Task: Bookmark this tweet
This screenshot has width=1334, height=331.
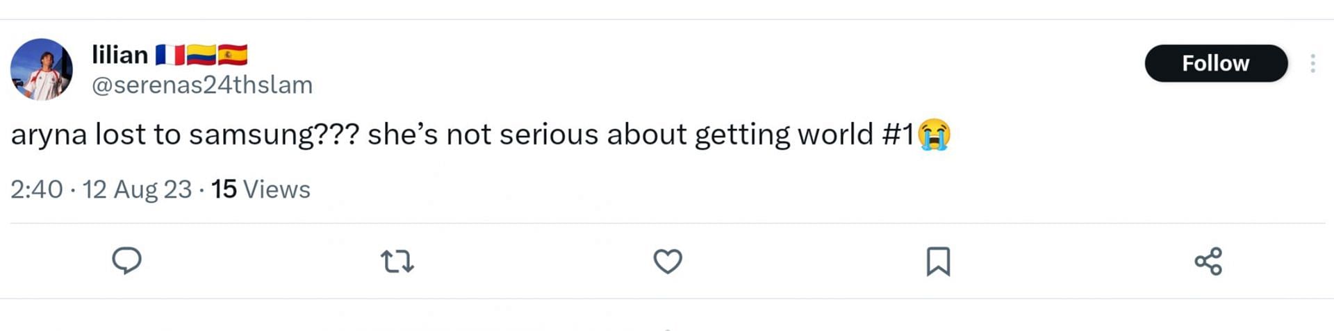Action: point(938,262)
